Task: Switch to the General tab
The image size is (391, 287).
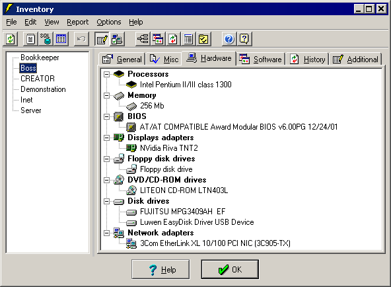Action: [122, 60]
